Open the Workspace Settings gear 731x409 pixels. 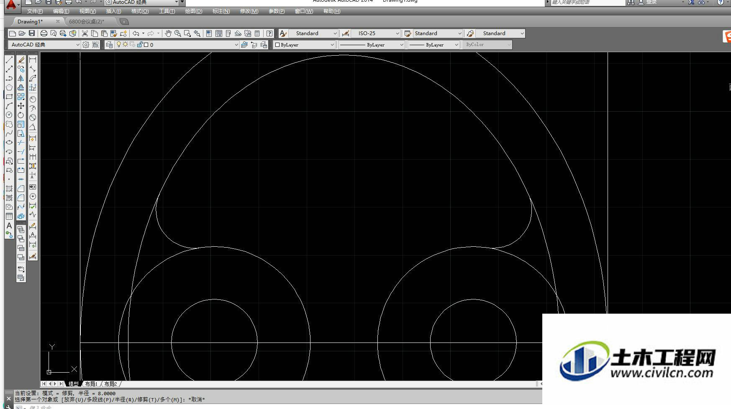point(86,45)
